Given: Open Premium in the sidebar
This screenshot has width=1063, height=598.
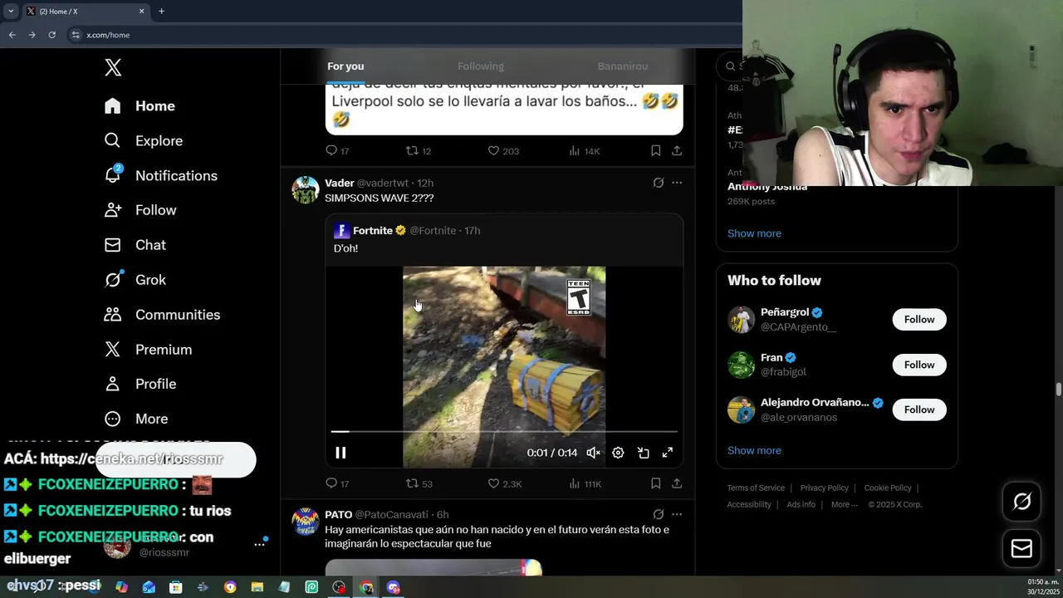Looking at the screenshot, I should pos(148,350).
